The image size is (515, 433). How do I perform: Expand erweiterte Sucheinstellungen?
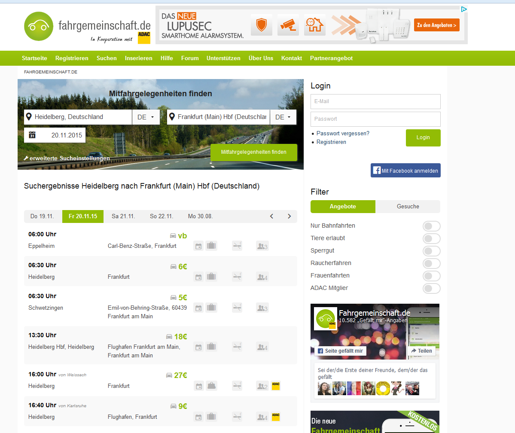(67, 158)
